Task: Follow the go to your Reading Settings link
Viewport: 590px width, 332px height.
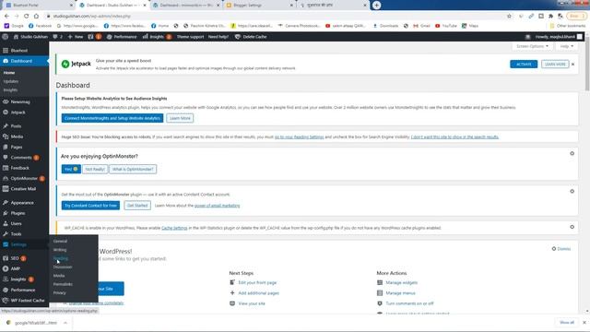Action: point(299,137)
